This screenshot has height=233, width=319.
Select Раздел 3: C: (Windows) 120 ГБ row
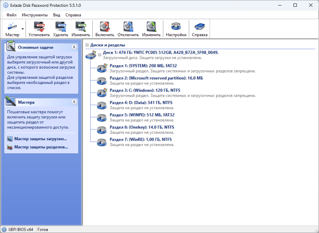pos(182,93)
